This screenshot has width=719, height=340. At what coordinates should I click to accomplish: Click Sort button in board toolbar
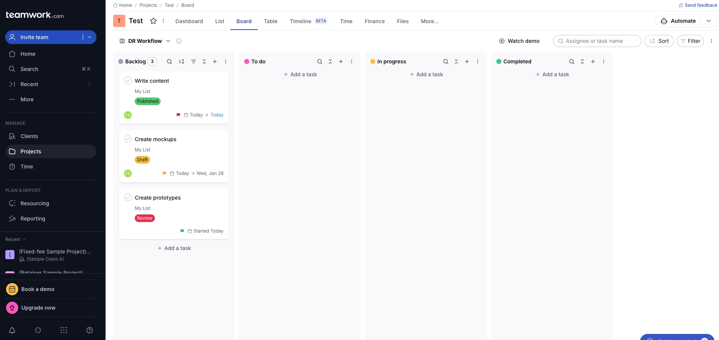[659, 41]
